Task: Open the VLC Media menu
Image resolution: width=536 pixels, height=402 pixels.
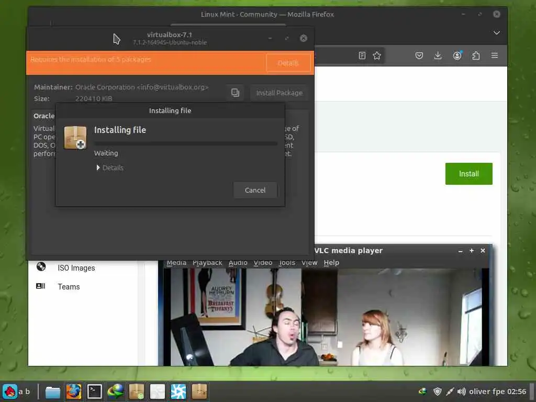Action: click(176, 263)
